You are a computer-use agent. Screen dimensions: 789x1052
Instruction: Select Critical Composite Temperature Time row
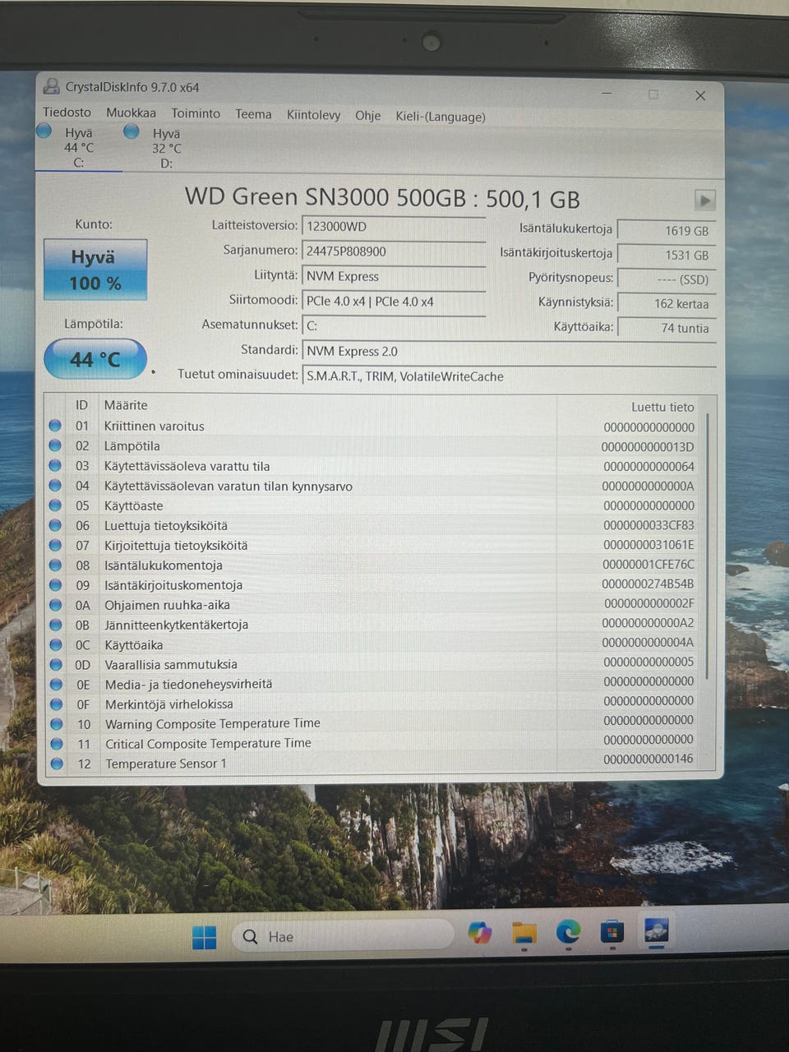pos(374,743)
